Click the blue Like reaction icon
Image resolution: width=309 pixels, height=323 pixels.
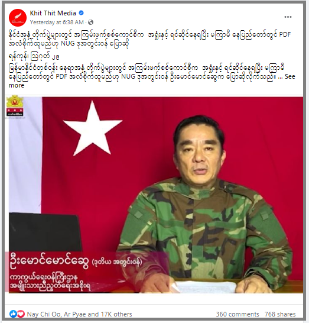(13, 314)
